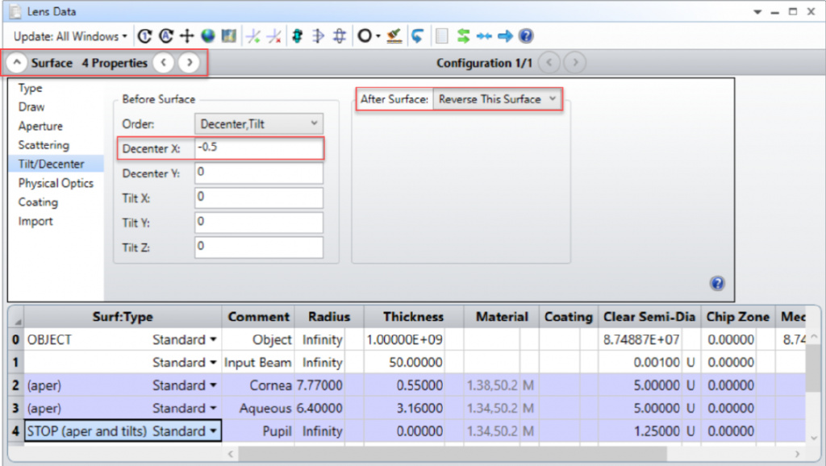Open the Coating properties tab
Screen dimensions: 826x466
point(38,202)
